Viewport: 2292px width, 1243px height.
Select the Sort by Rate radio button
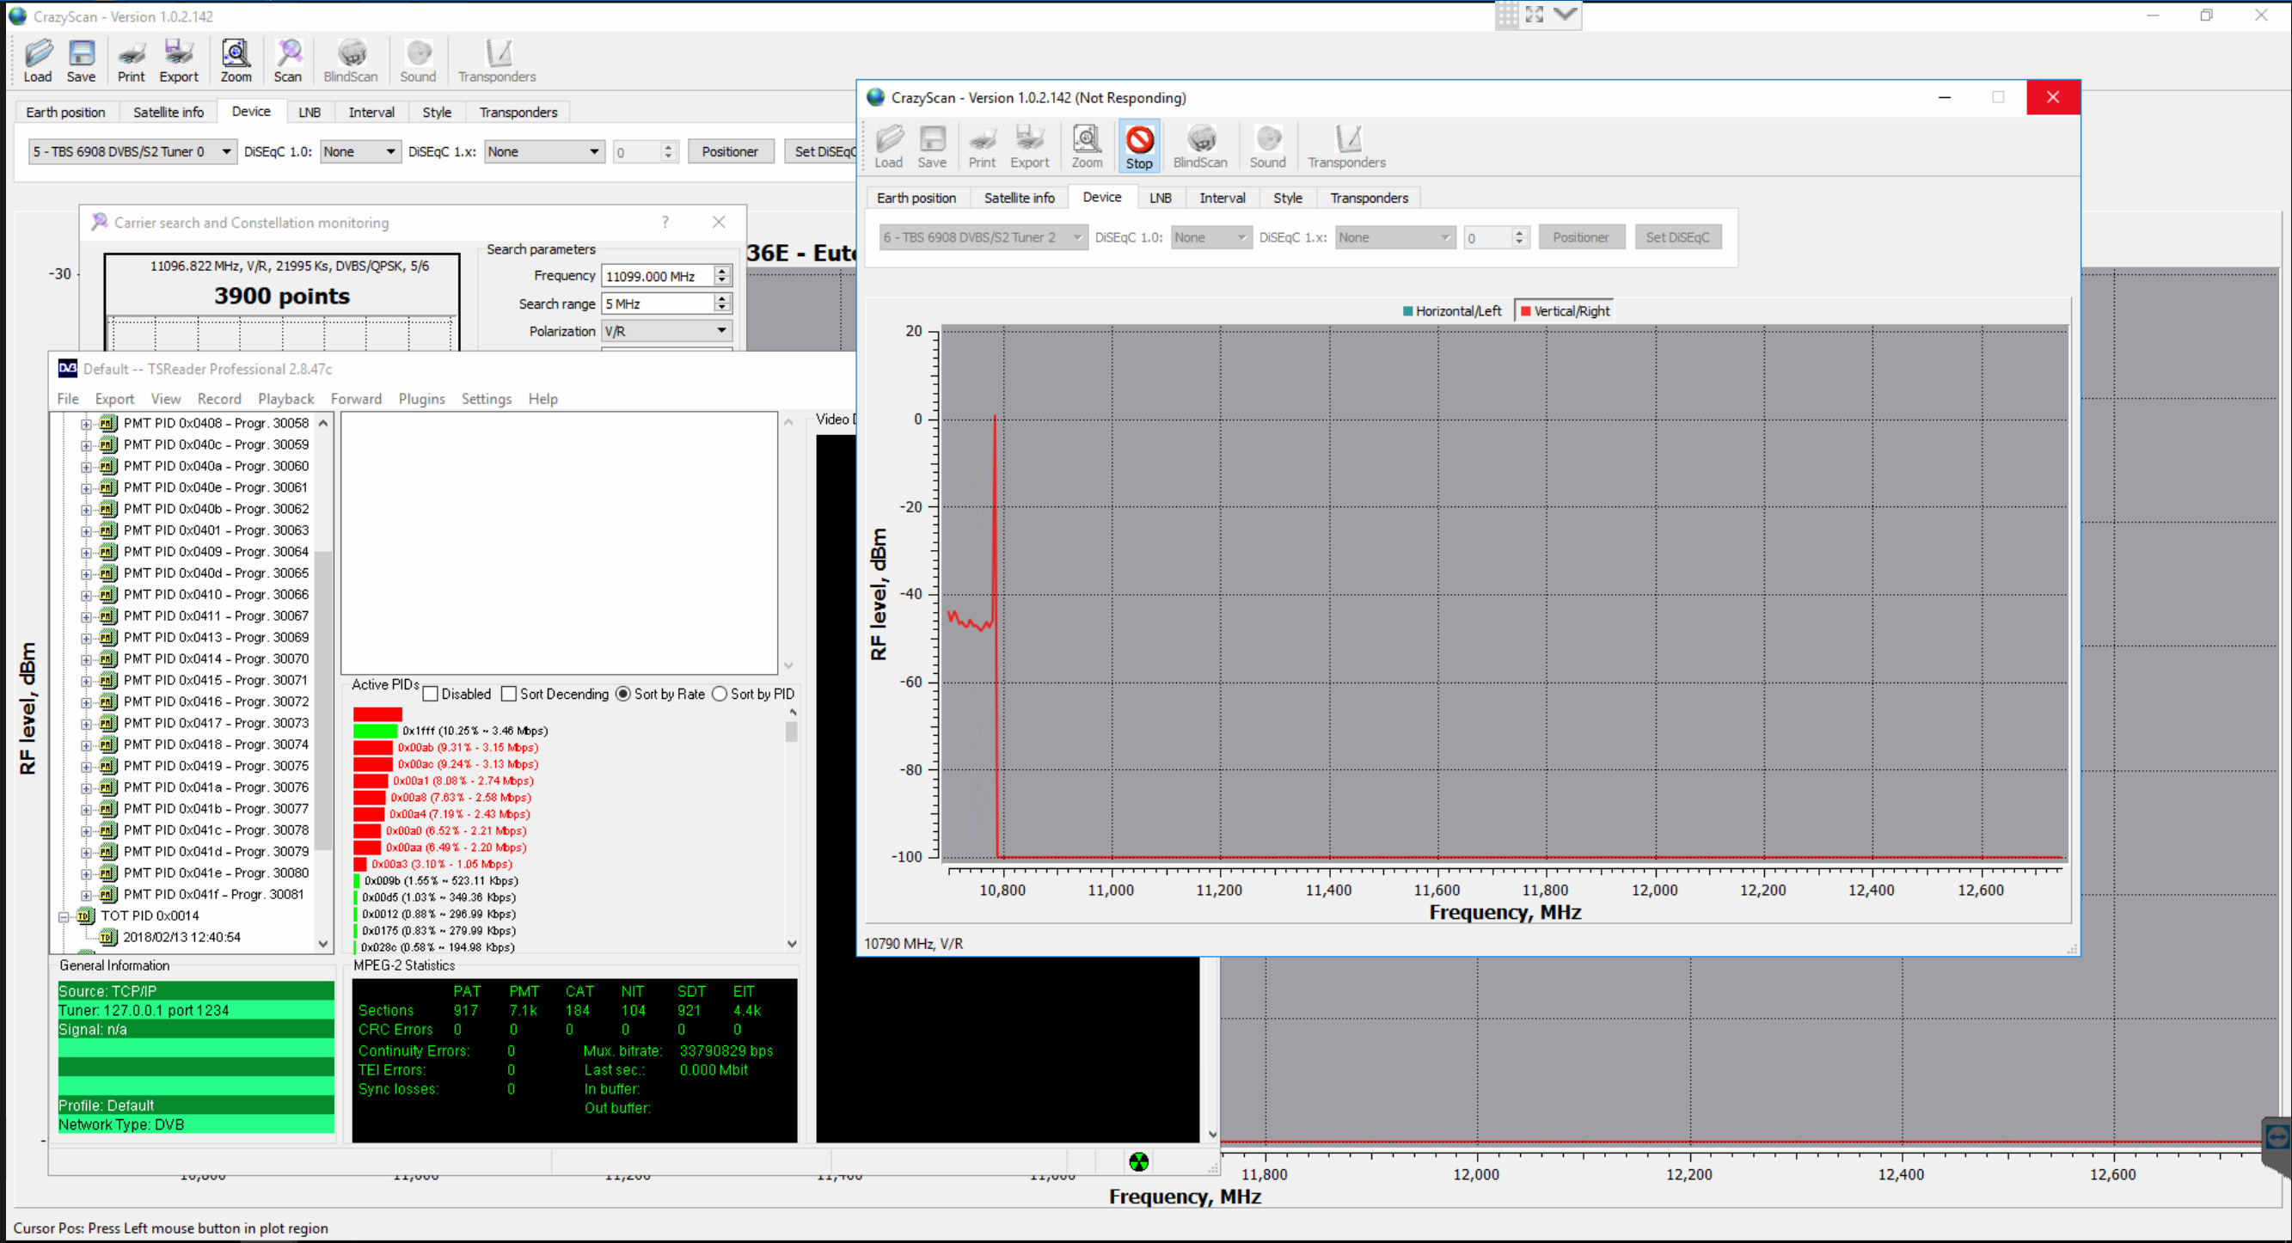pyautogui.click(x=622, y=694)
